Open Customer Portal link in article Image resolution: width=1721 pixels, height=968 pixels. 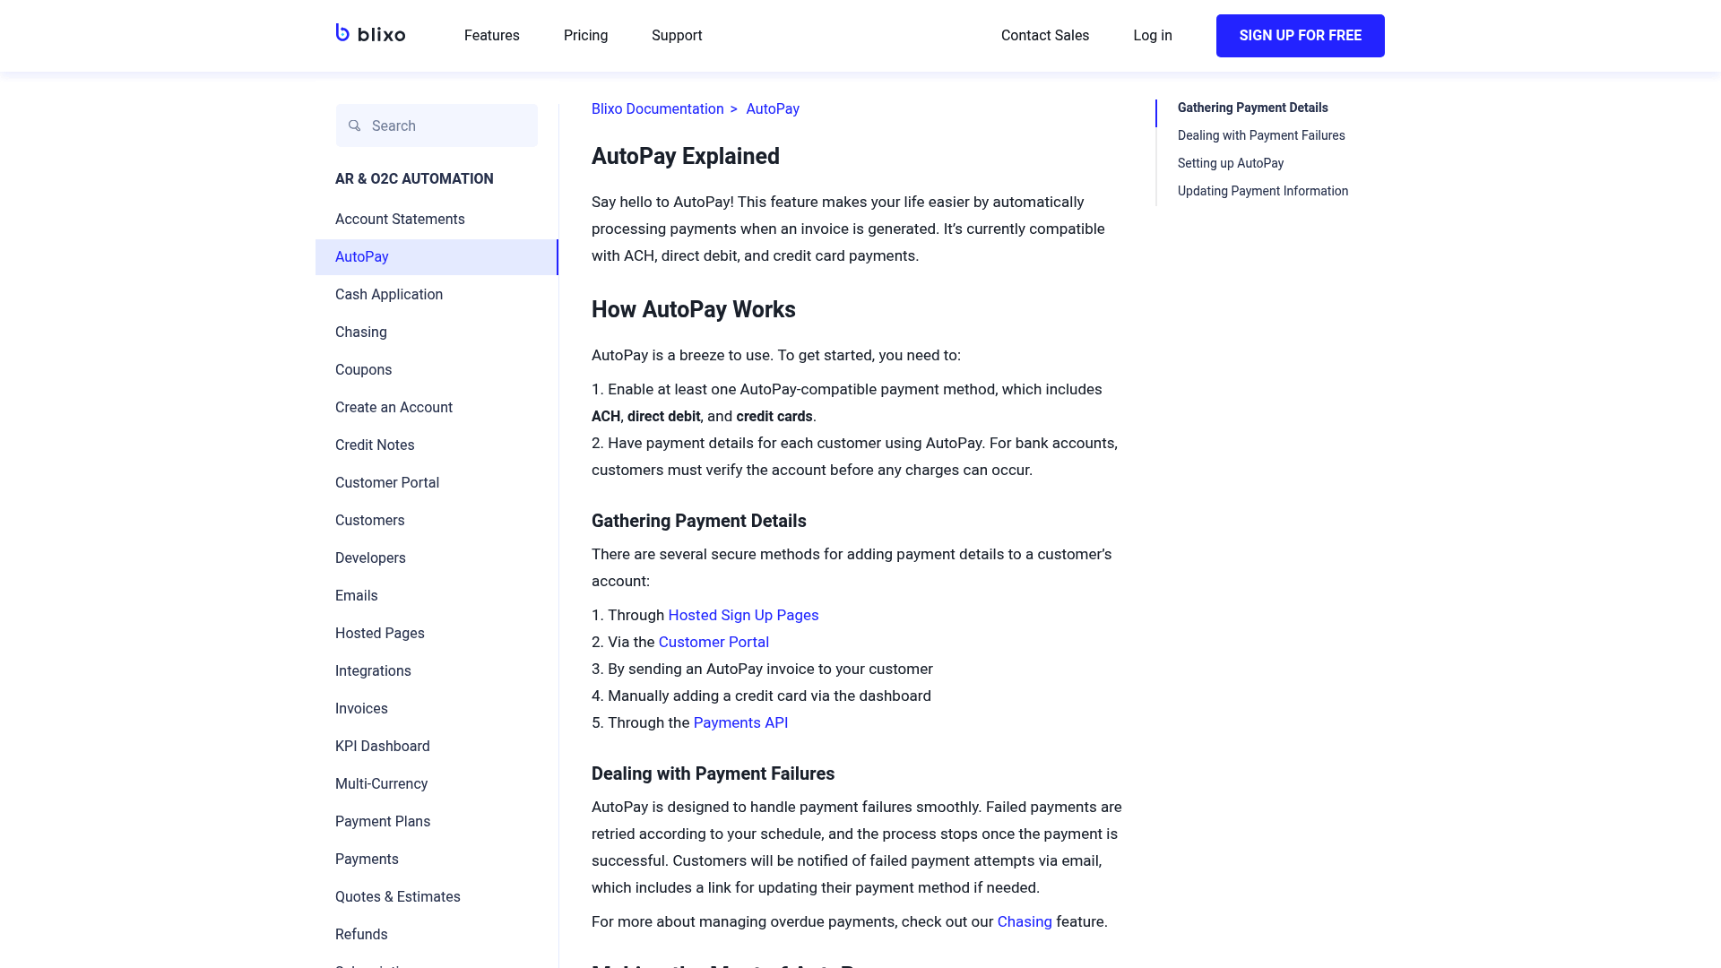pos(713,643)
